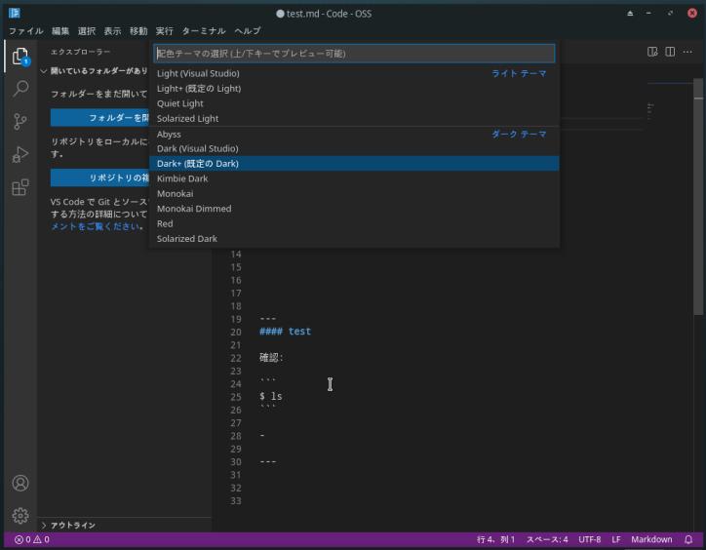Open the Run and Debug view icon

pos(20,154)
